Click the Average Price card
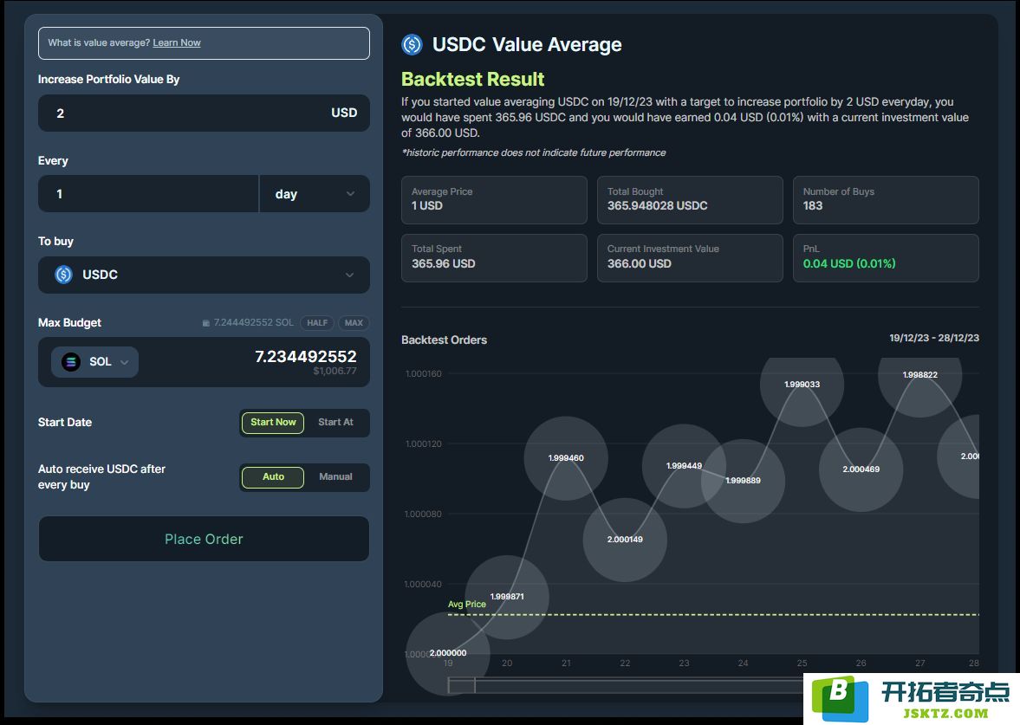Screen dimensions: 1020x725 (x=494, y=199)
